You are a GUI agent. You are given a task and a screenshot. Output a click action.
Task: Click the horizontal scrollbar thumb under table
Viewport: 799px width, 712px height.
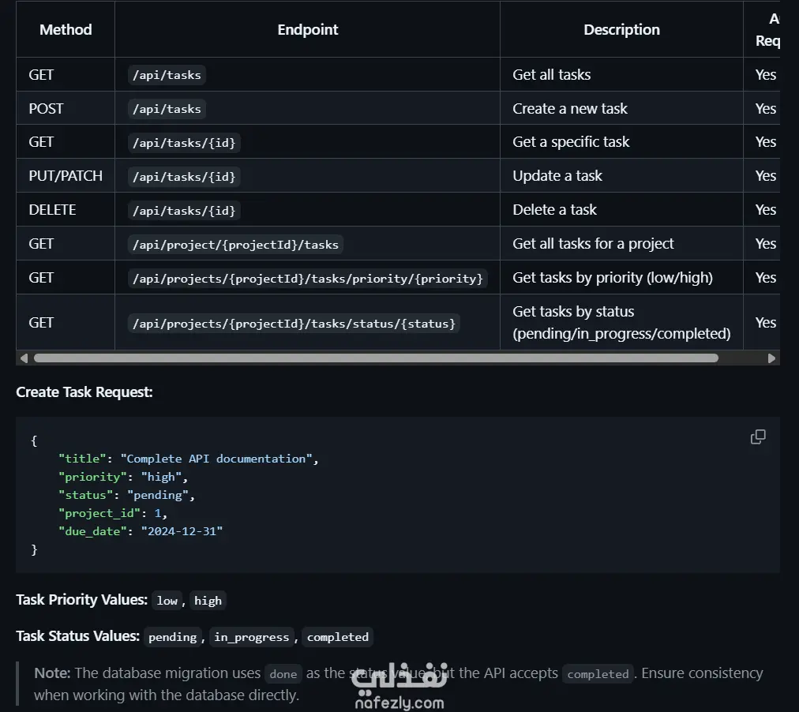(376, 358)
